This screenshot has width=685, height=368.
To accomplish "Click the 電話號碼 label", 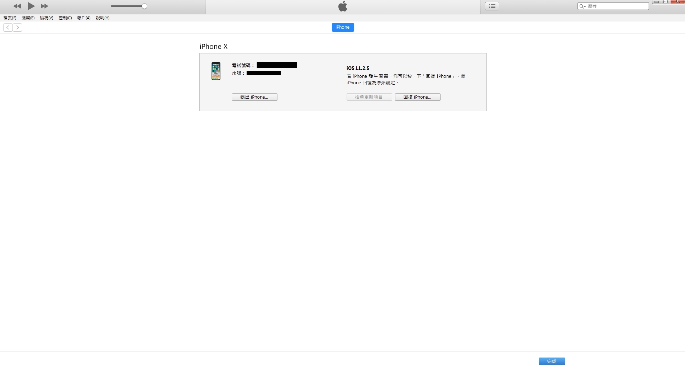I will pos(243,66).
